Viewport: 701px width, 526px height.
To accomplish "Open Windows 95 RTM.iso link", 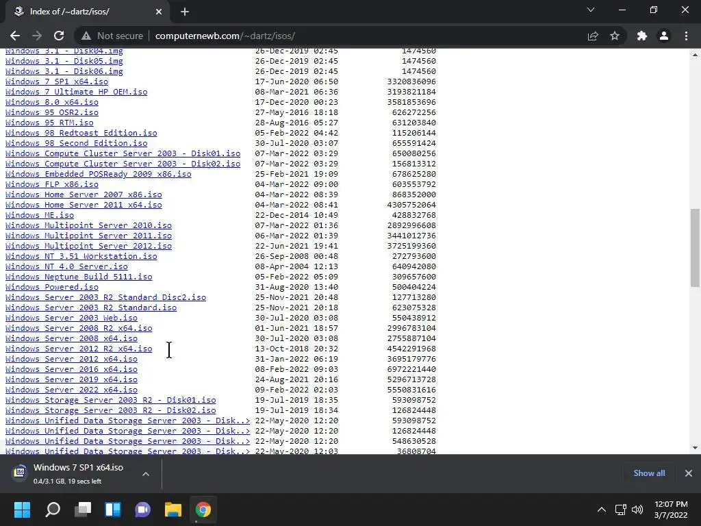I will click(49, 123).
